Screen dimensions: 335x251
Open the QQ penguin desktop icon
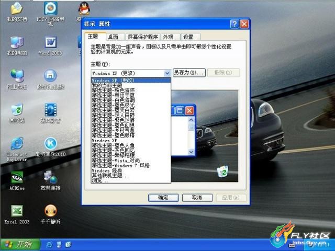click(x=84, y=8)
